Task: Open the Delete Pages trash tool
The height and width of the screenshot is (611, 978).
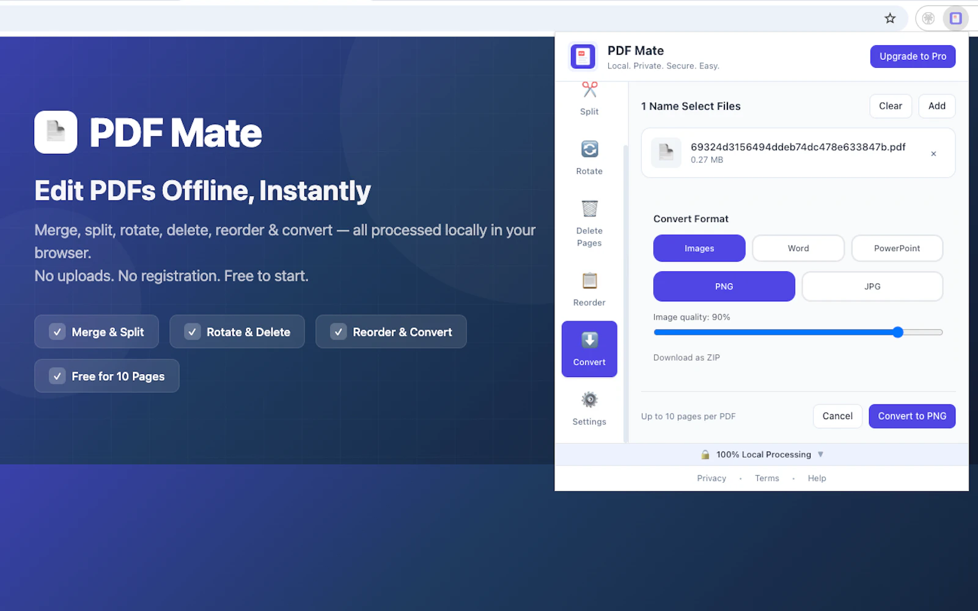Action: click(589, 223)
